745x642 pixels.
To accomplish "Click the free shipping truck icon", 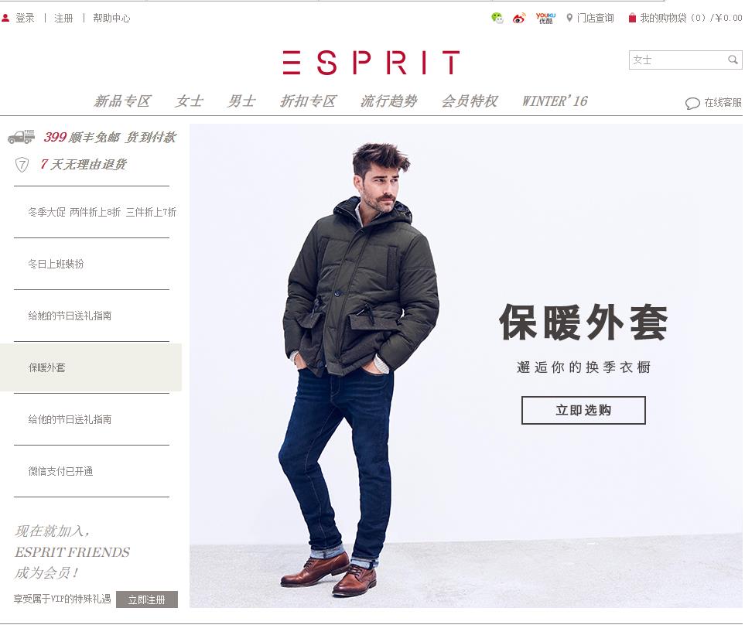I will 22,137.
